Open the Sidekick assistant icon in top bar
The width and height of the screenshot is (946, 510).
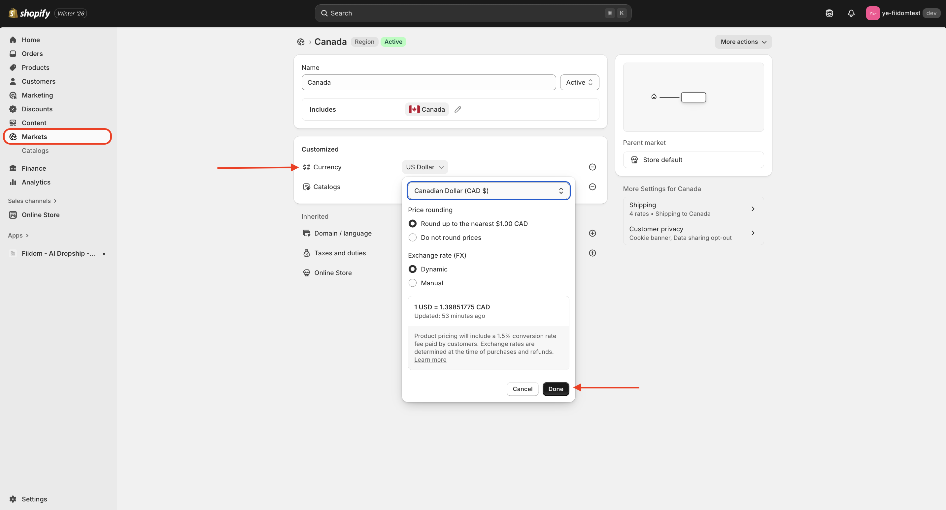tap(829, 13)
